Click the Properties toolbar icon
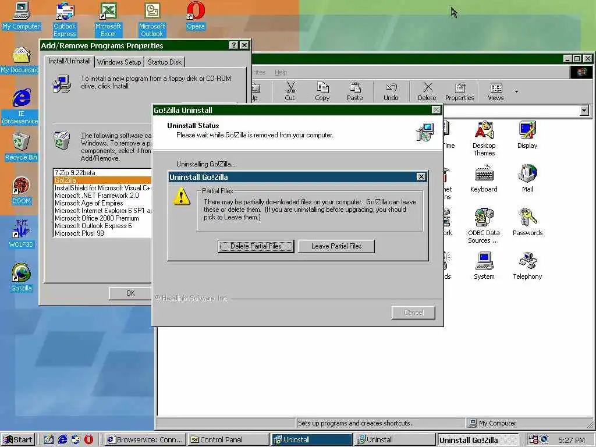Image resolution: width=596 pixels, height=447 pixels. click(460, 91)
